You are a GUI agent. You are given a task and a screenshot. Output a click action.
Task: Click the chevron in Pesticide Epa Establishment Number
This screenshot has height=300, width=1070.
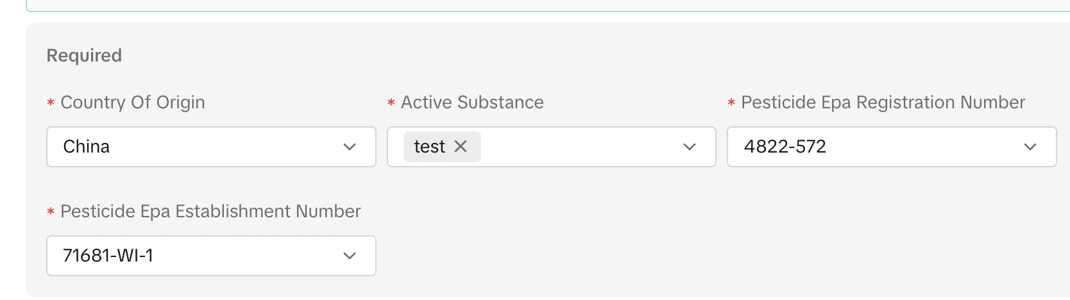[x=350, y=256]
